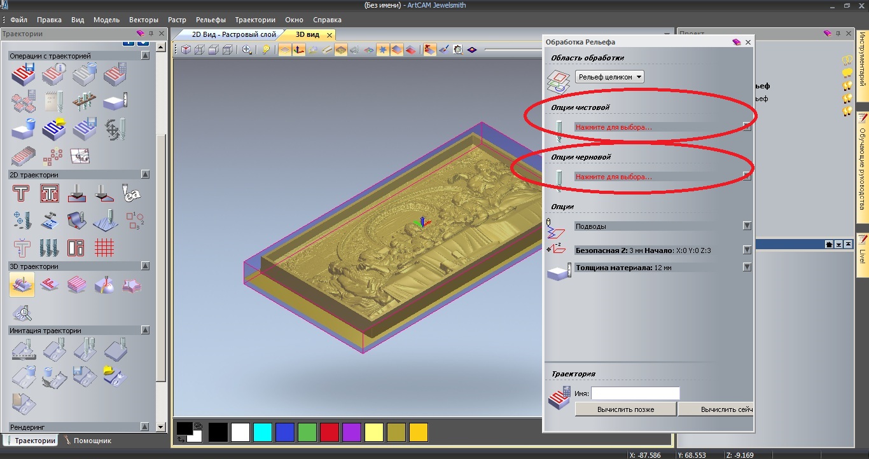869x459 pixels.
Task: Toggle lightbulb beside the bold 'ельеф' row
Action: [x=847, y=86]
